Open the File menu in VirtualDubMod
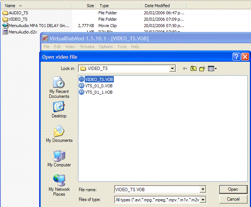 coord(46,47)
